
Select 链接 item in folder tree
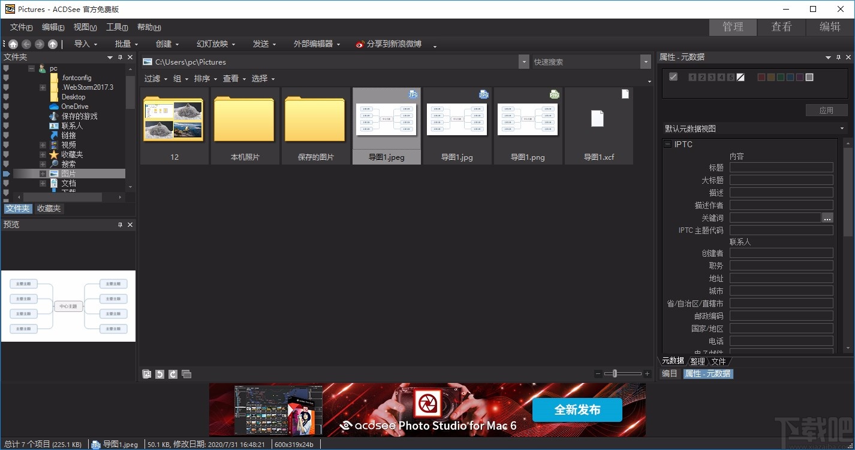point(62,135)
